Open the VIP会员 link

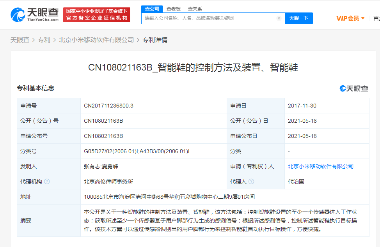click(x=348, y=18)
